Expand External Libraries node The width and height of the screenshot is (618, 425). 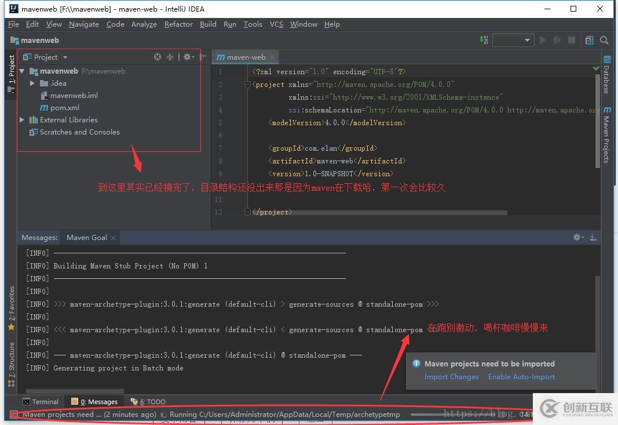(x=22, y=119)
